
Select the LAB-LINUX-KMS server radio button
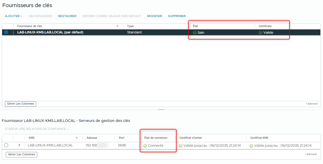click(x=6, y=145)
